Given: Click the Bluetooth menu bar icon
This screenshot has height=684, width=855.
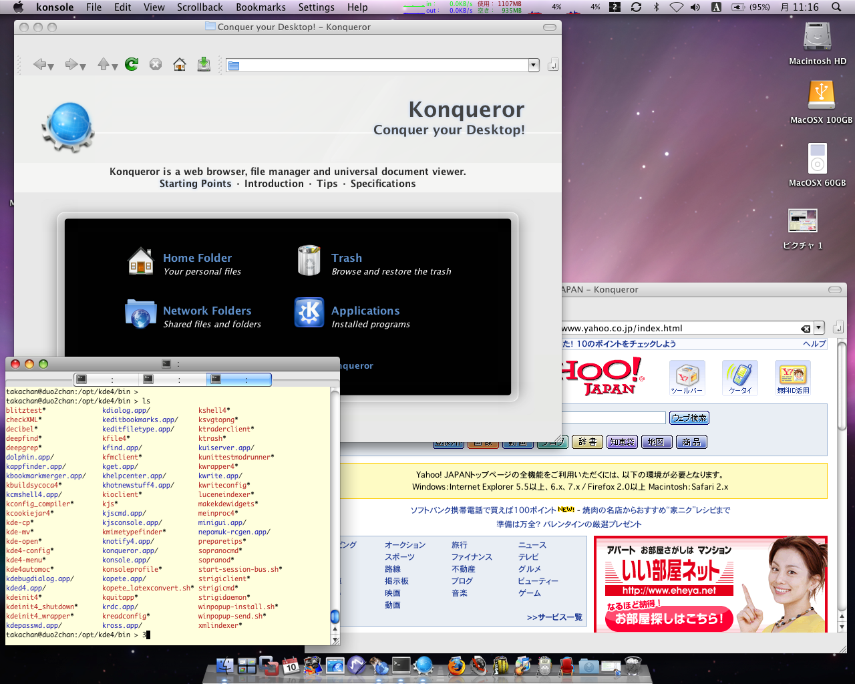Looking at the screenshot, I should (656, 7).
